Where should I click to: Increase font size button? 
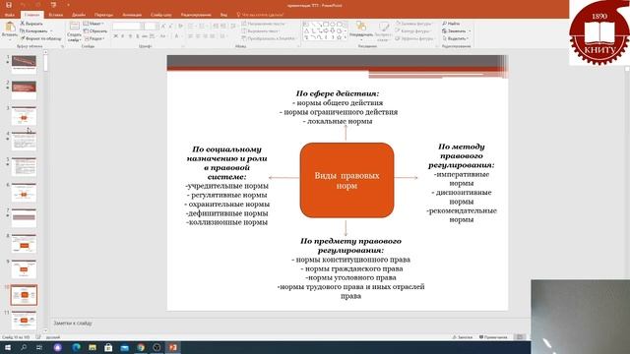pyautogui.click(x=163, y=27)
